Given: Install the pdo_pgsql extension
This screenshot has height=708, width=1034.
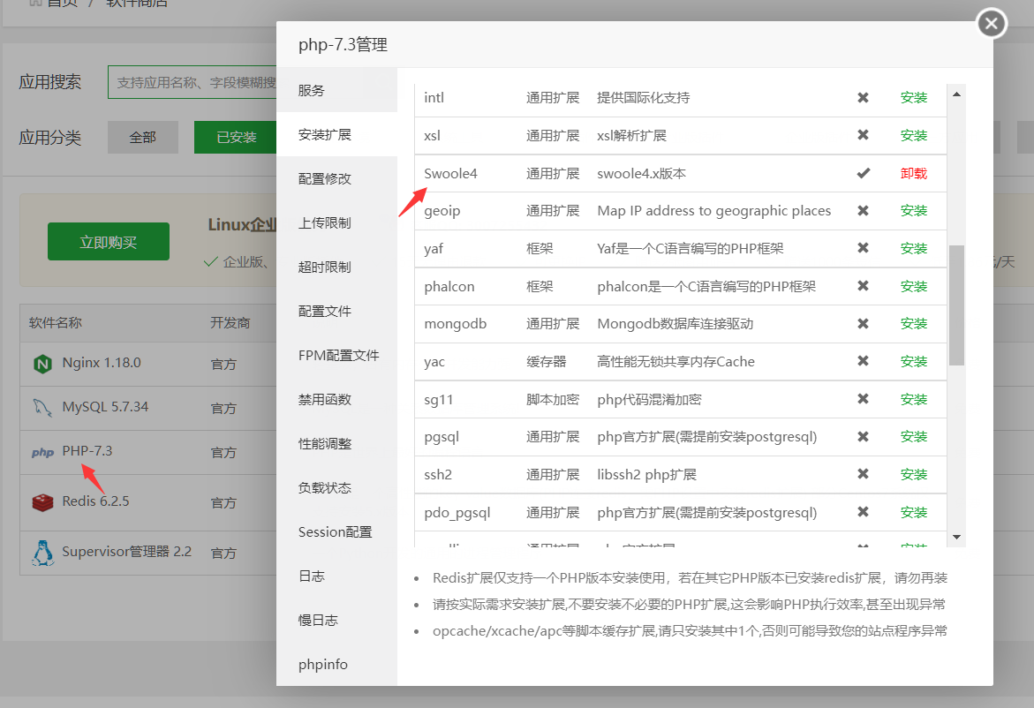Looking at the screenshot, I should click(x=914, y=512).
